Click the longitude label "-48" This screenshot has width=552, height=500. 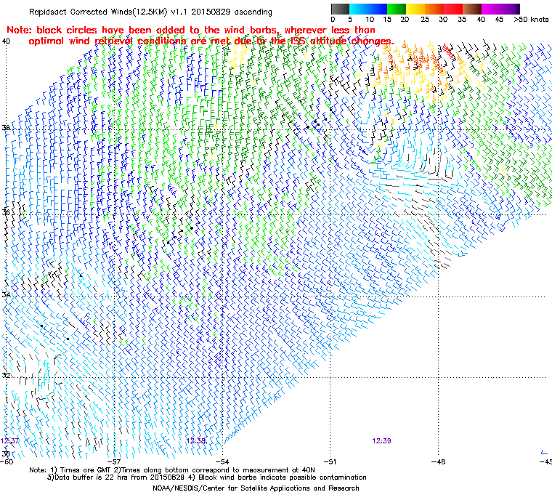439,461
